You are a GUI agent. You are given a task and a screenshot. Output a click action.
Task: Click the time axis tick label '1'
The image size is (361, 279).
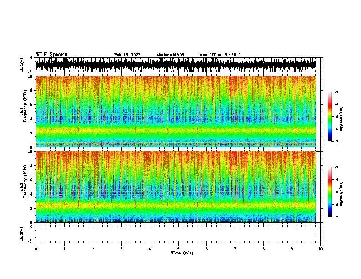(64, 249)
